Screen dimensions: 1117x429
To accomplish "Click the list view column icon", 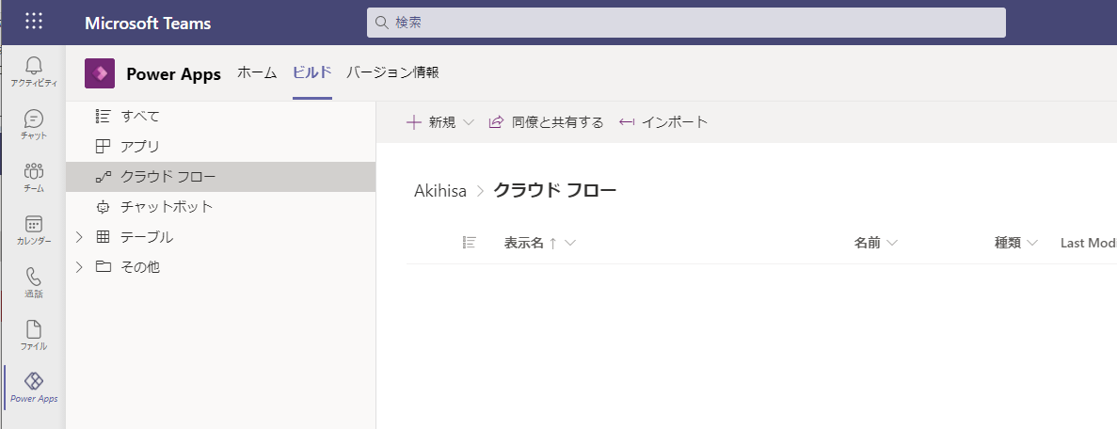I will [x=469, y=243].
